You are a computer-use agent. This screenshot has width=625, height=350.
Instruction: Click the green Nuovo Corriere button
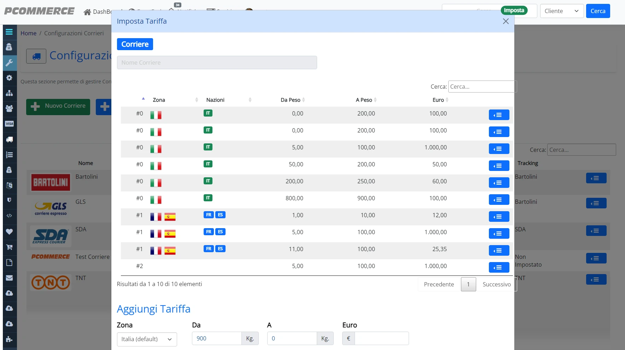pyautogui.click(x=58, y=107)
